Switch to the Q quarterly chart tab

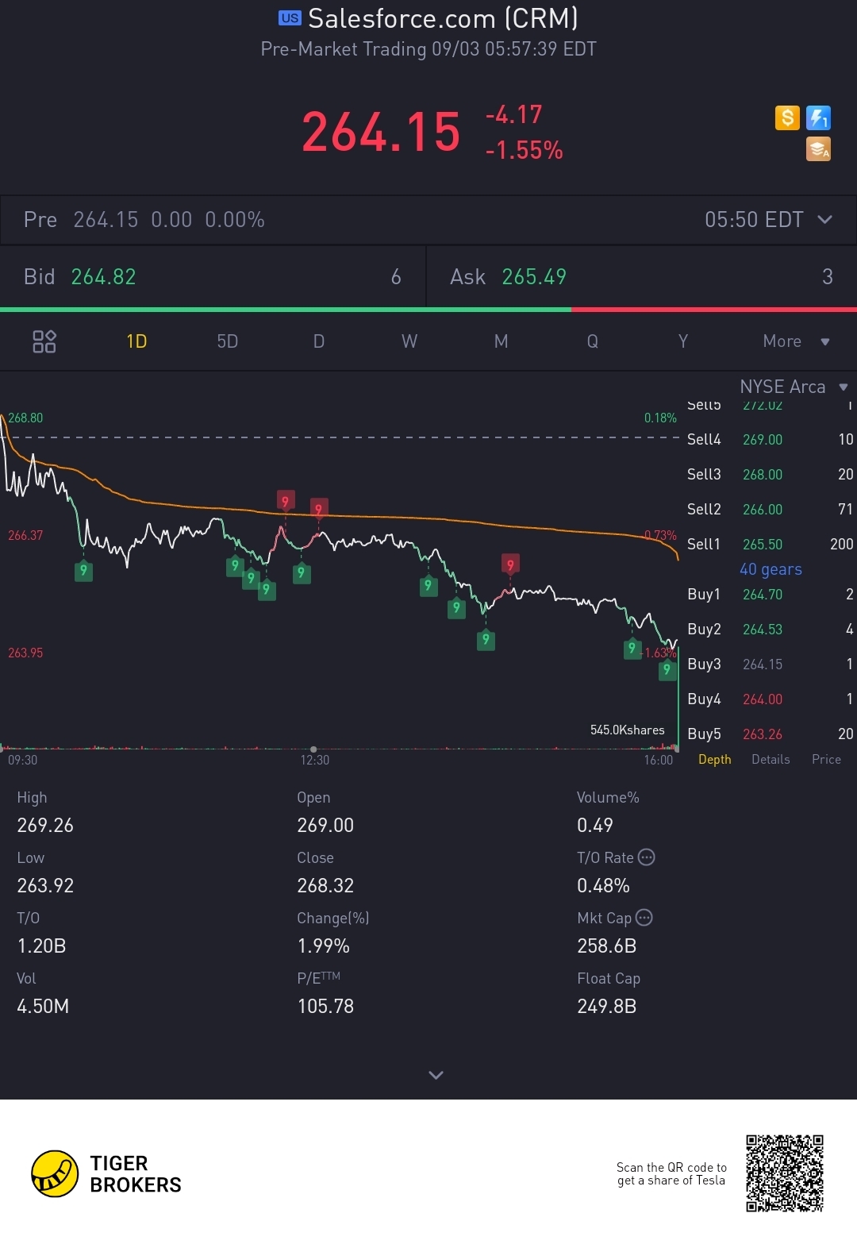point(592,341)
